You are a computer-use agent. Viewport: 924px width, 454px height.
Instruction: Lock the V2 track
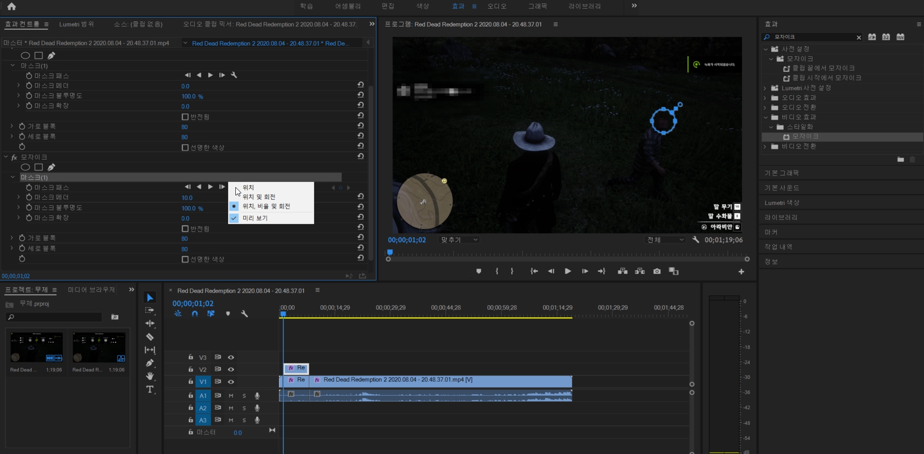pos(191,369)
